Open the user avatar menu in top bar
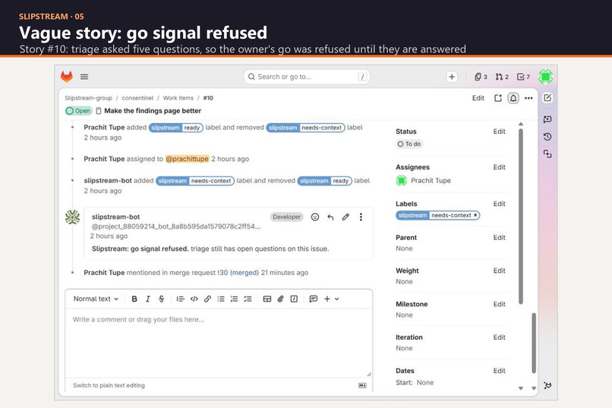This screenshot has width=612, height=408. coord(545,77)
